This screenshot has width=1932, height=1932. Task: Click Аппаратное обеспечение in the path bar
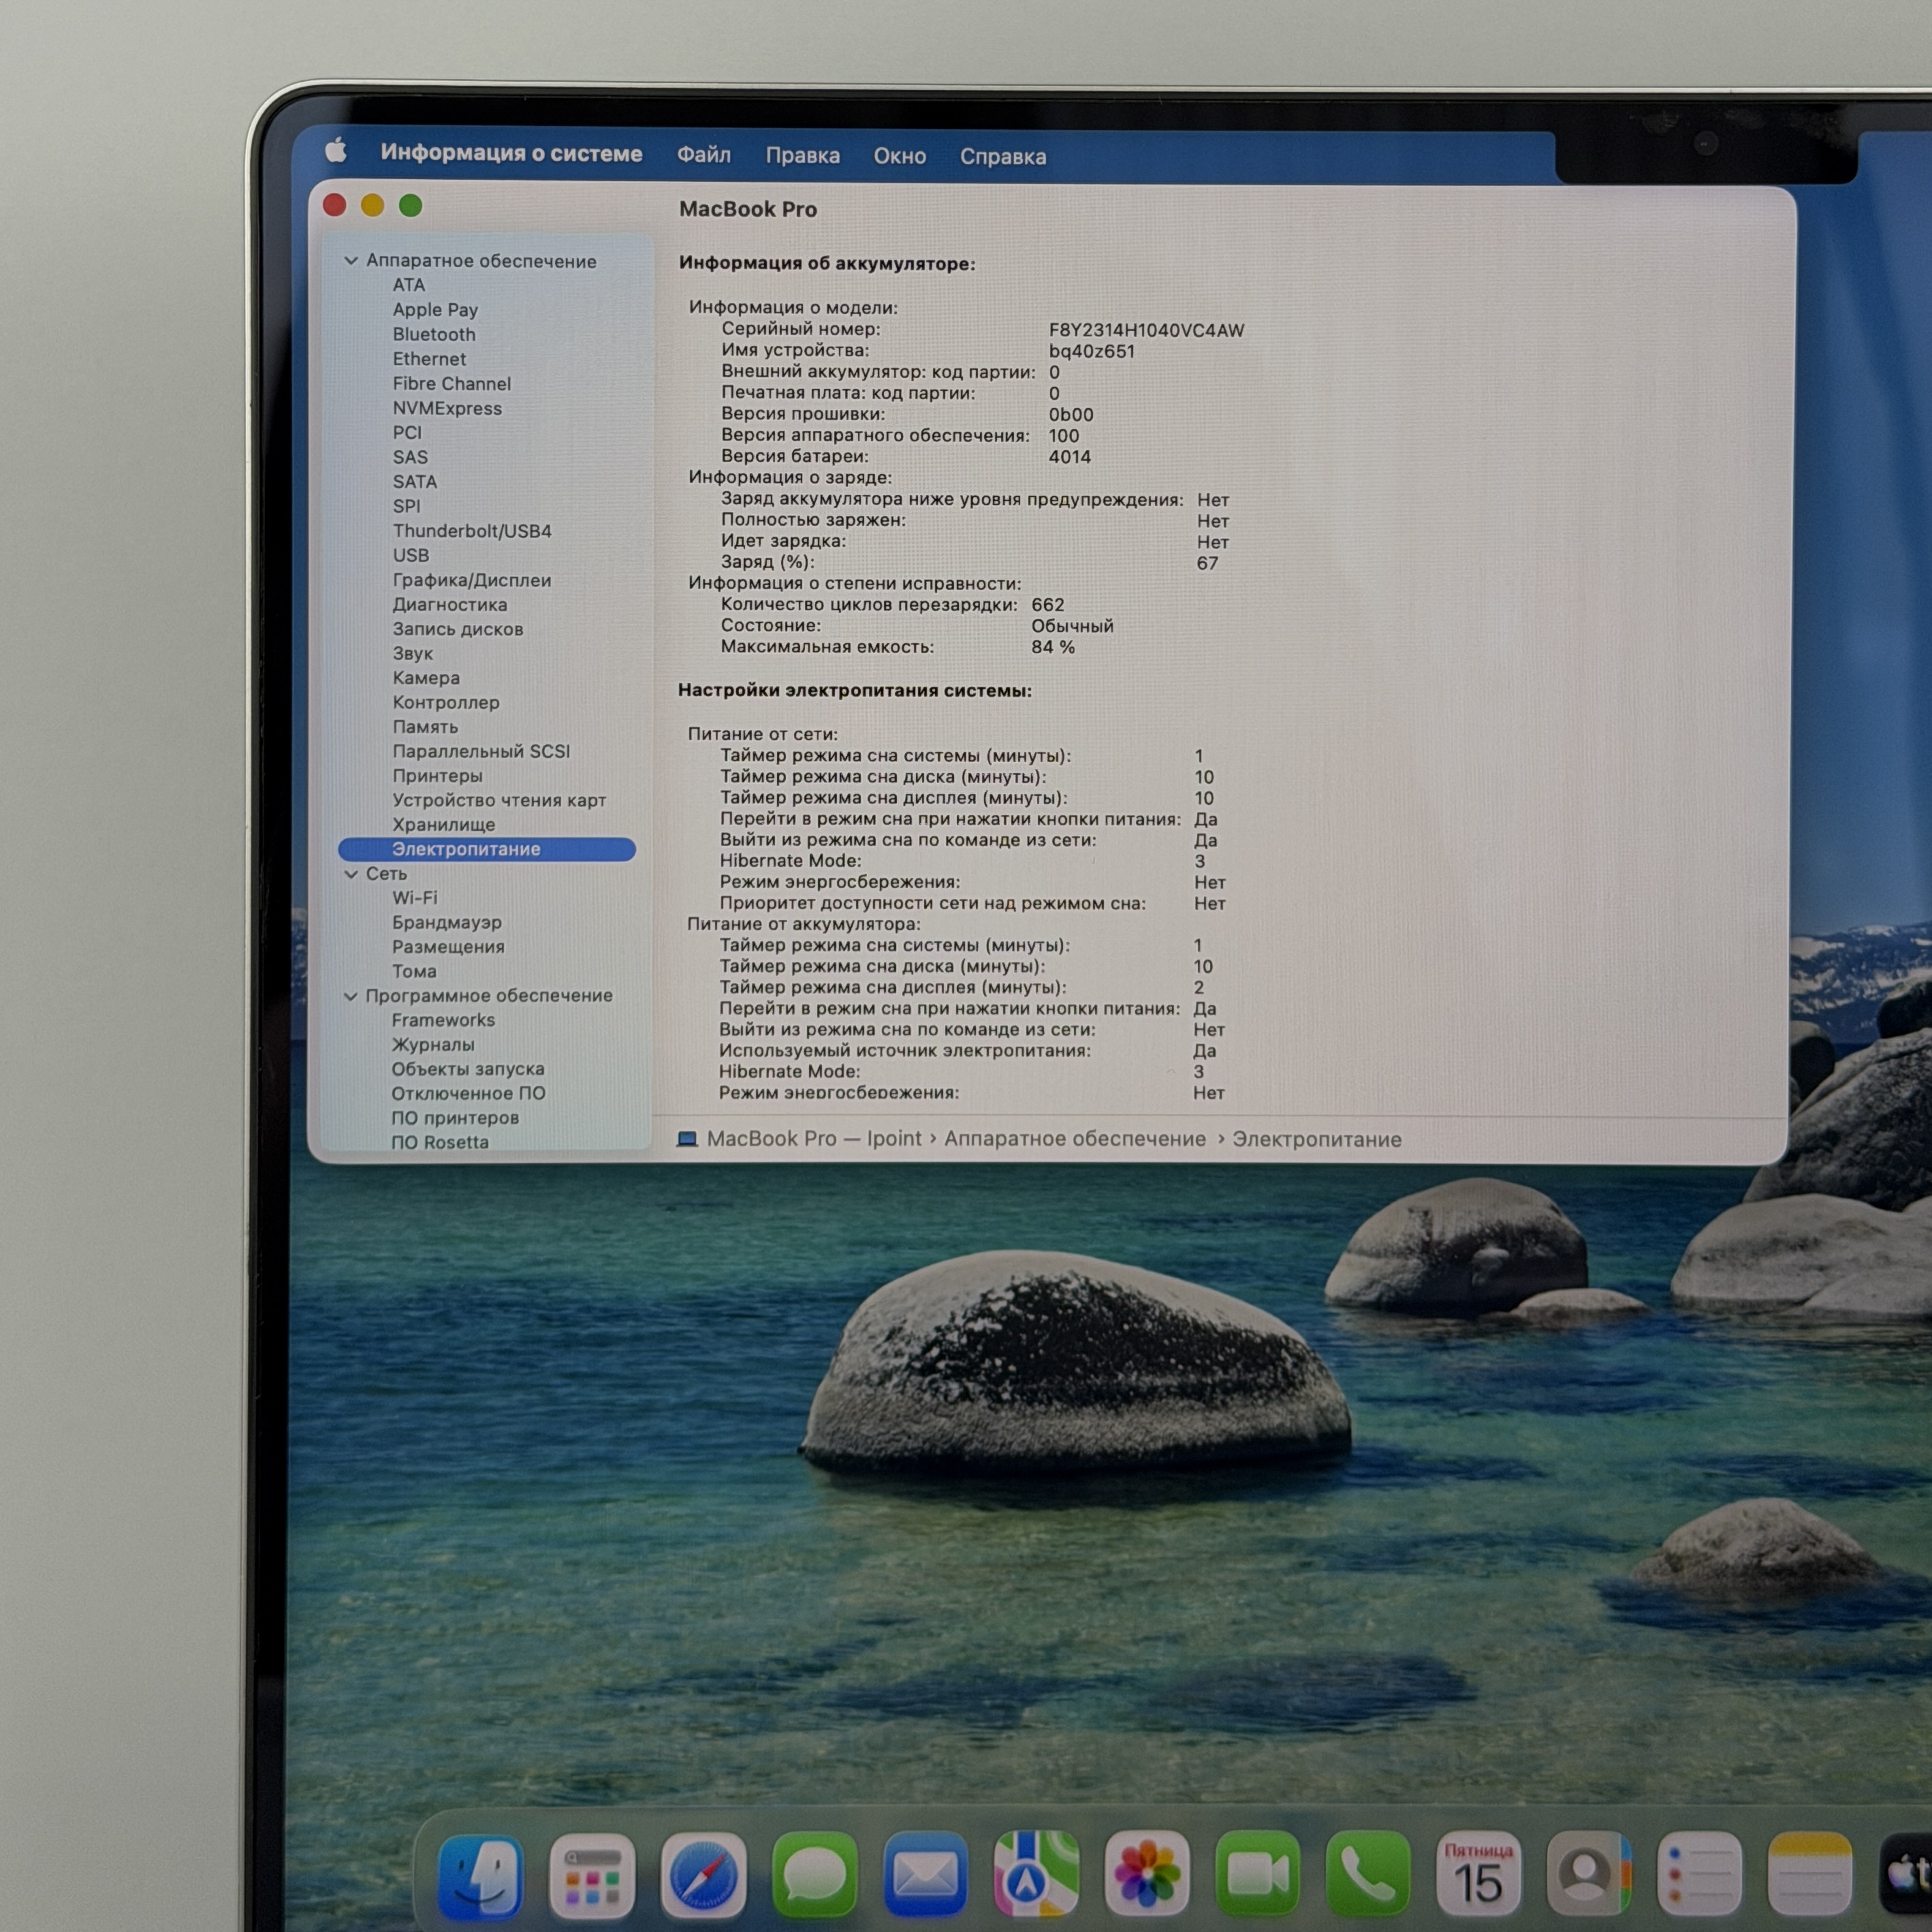tap(1075, 1139)
